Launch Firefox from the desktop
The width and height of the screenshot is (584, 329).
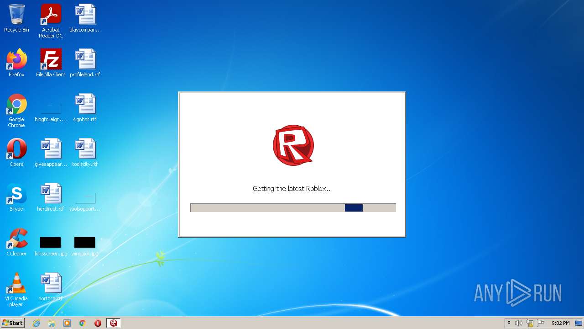pyautogui.click(x=16, y=63)
